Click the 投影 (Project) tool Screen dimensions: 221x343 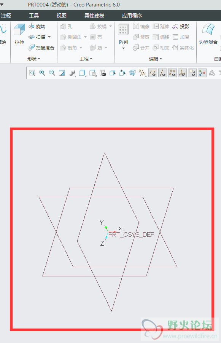[181, 27]
